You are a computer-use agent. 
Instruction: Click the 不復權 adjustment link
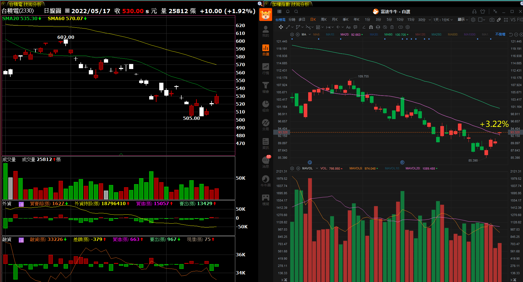pyautogui.click(x=500, y=34)
